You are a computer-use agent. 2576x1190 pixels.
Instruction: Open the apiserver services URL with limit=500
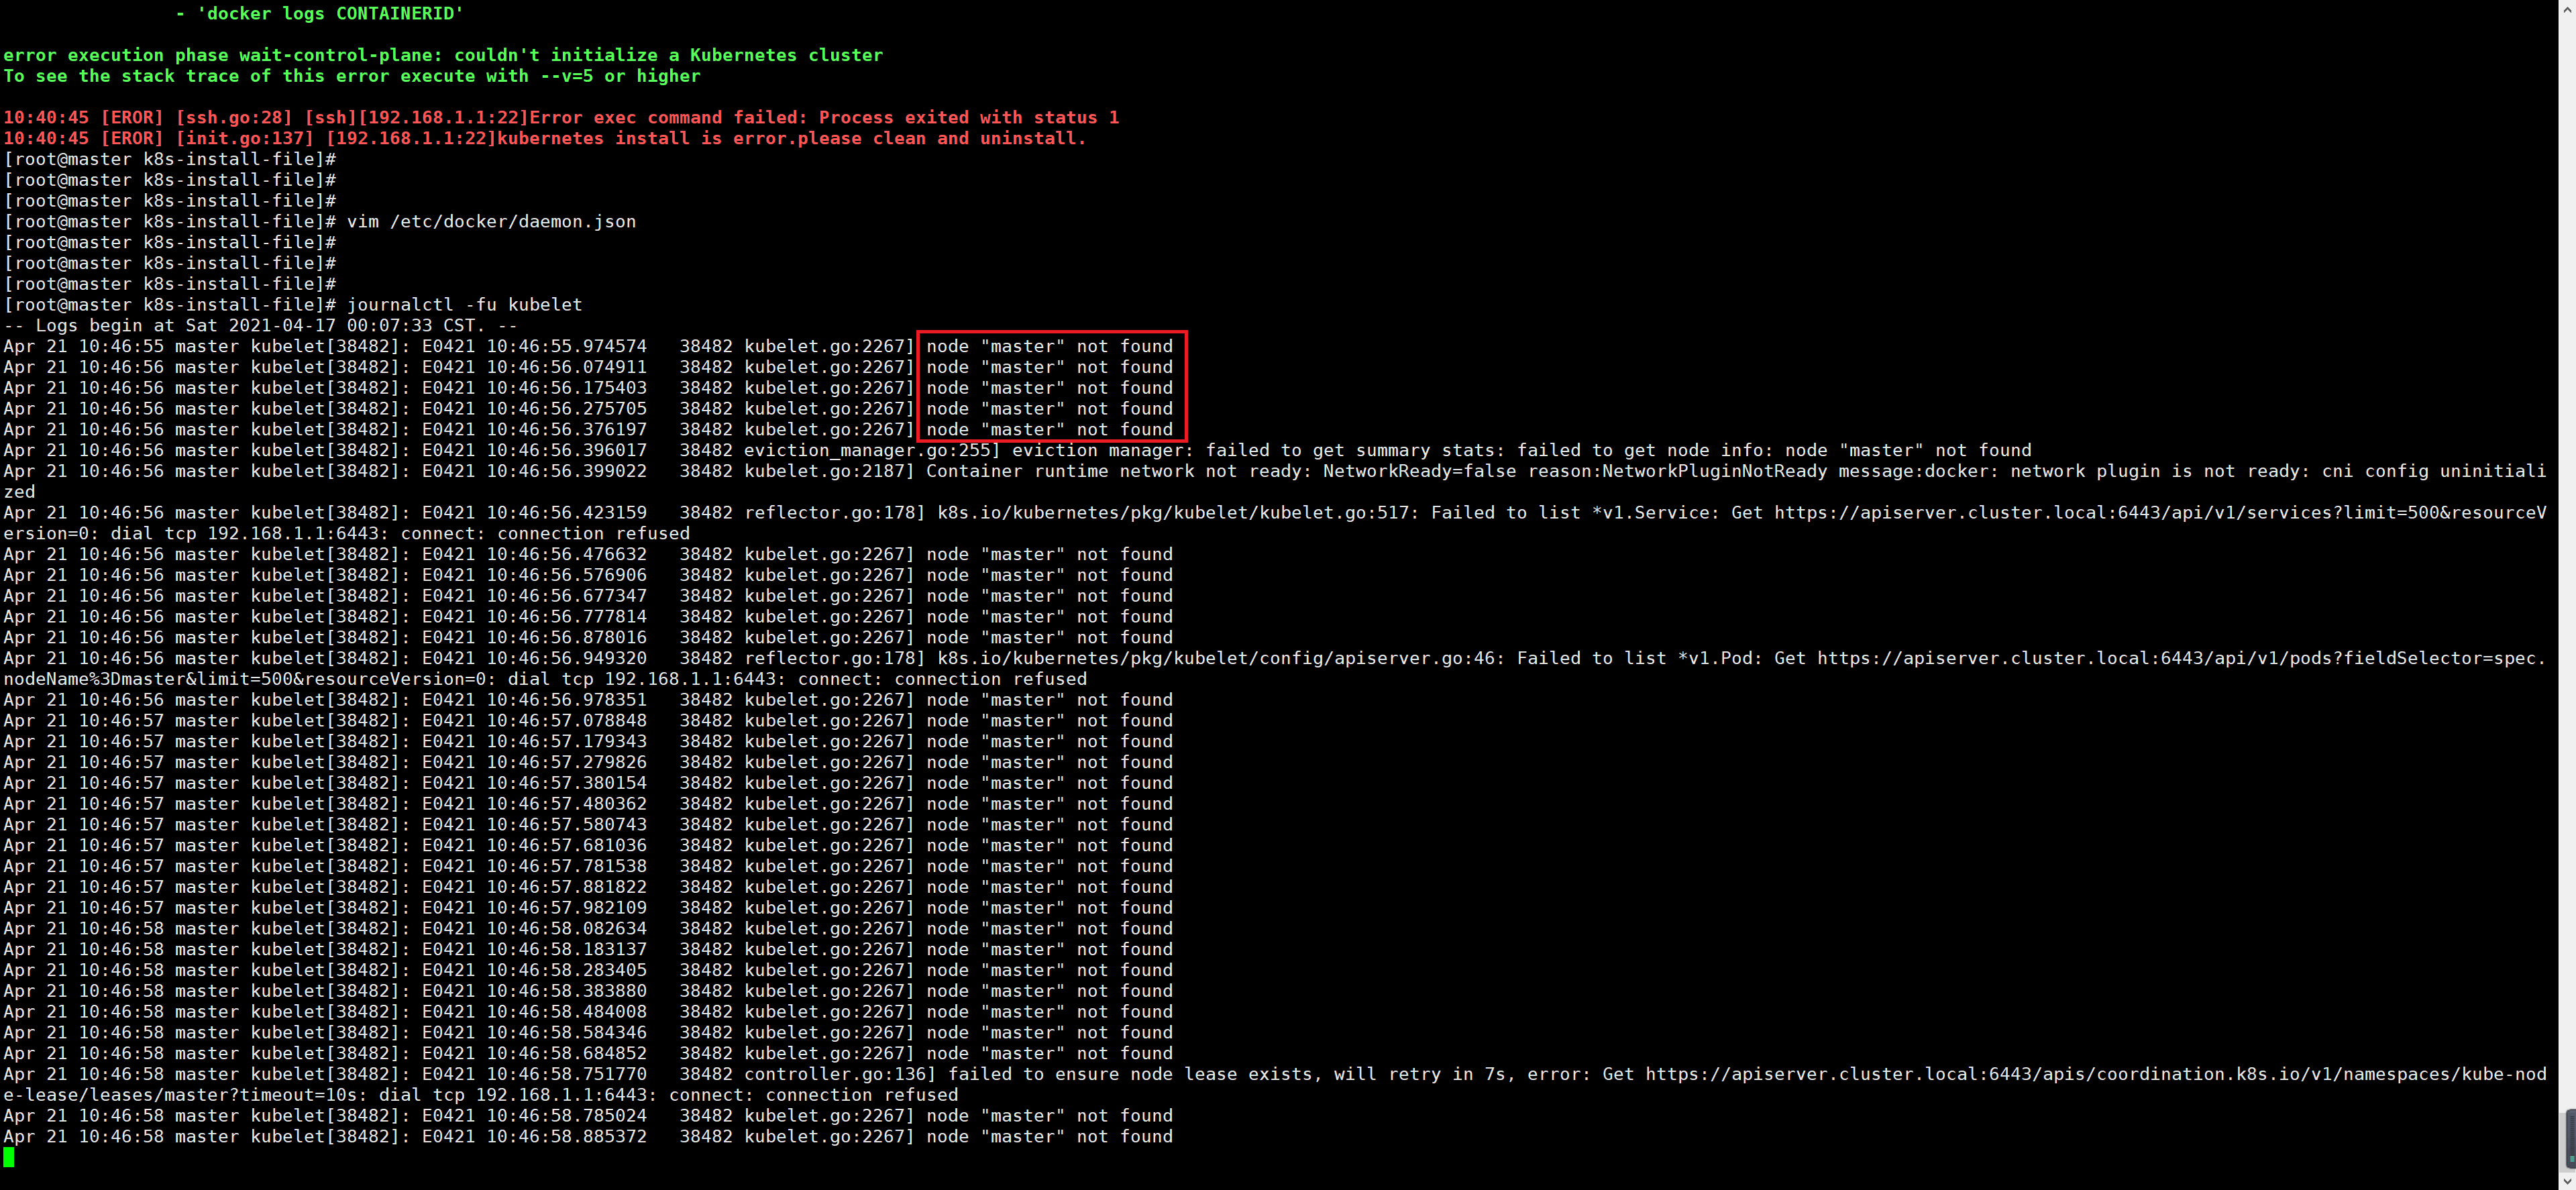pyautogui.click(x=2160, y=513)
